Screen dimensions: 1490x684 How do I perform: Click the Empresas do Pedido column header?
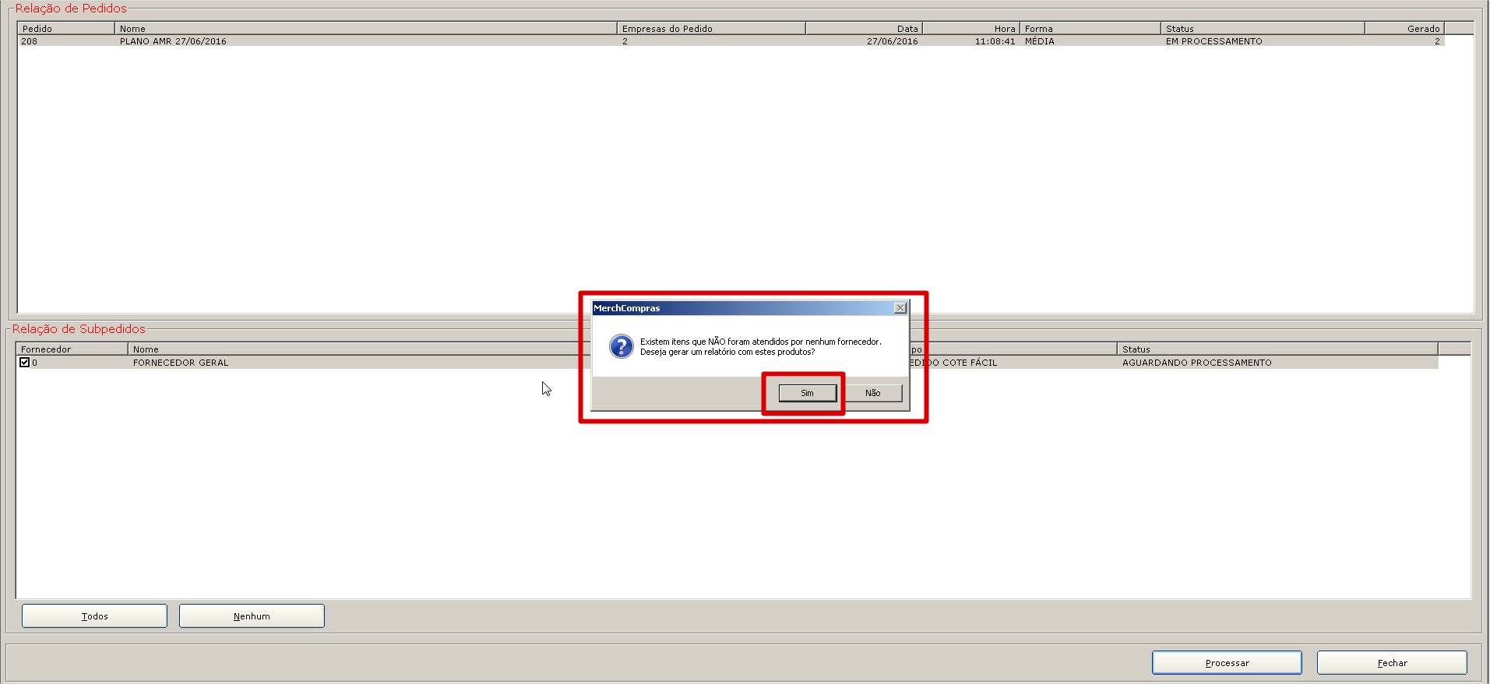click(710, 29)
